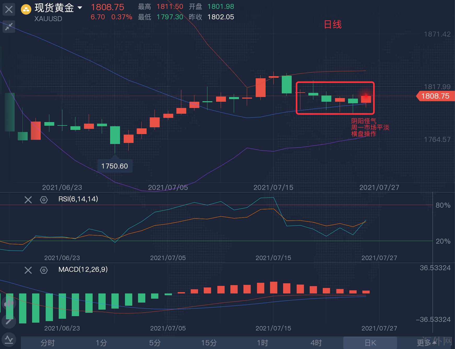
Task: Select the 1分 timeframe tab
Action: (x=101, y=342)
